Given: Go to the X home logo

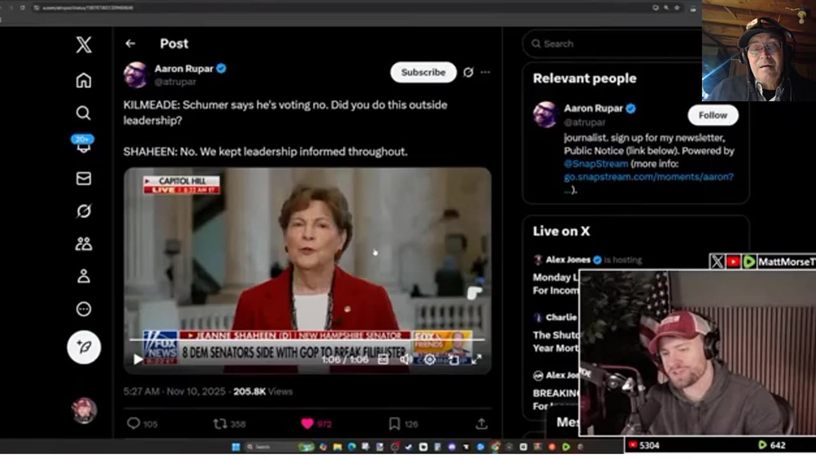Looking at the screenshot, I should pyautogui.click(x=84, y=45).
